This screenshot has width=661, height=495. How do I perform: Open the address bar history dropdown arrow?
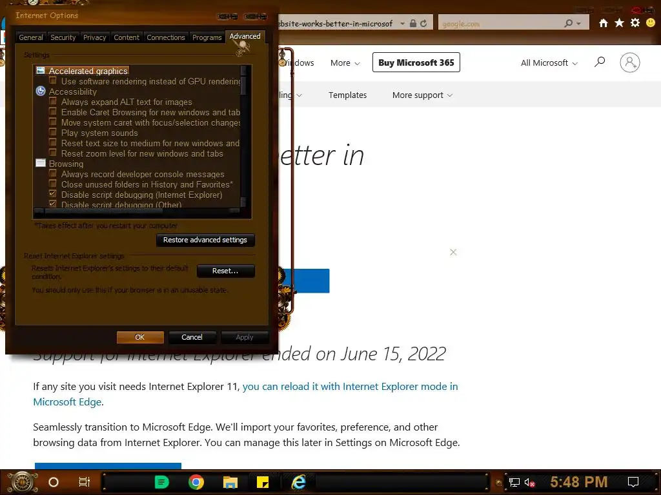pos(403,24)
